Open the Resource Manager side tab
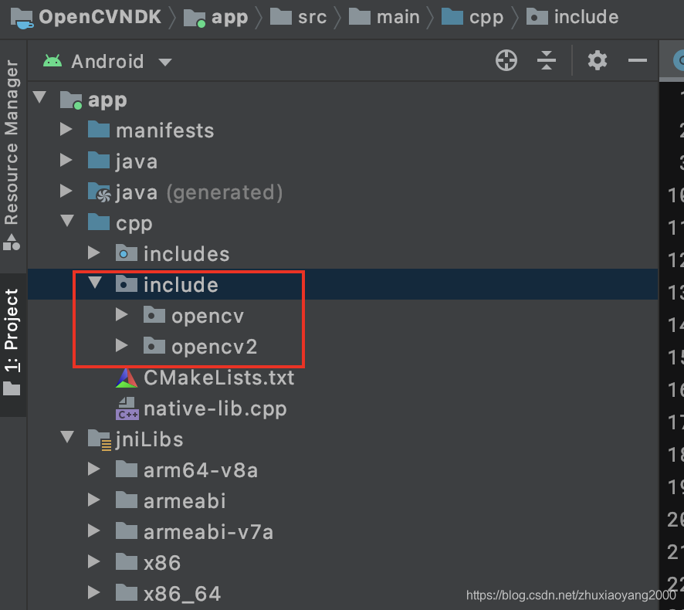684x610 pixels. tap(12, 155)
